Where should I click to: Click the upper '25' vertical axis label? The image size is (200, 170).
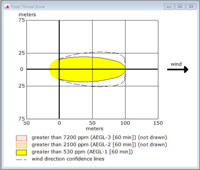pyautogui.click(x=22, y=53)
